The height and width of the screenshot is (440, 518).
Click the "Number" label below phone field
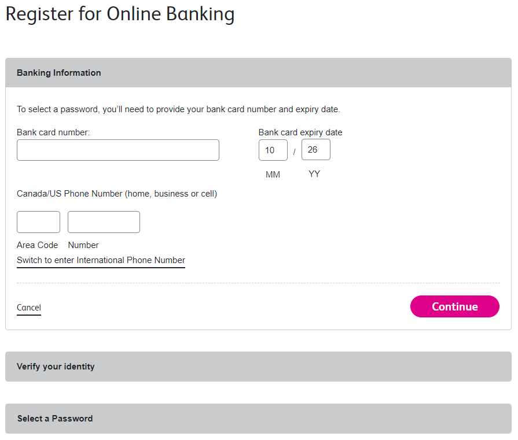coord(83,245)
